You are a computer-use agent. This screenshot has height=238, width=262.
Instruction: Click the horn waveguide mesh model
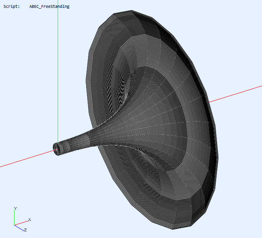pos(136,120)
